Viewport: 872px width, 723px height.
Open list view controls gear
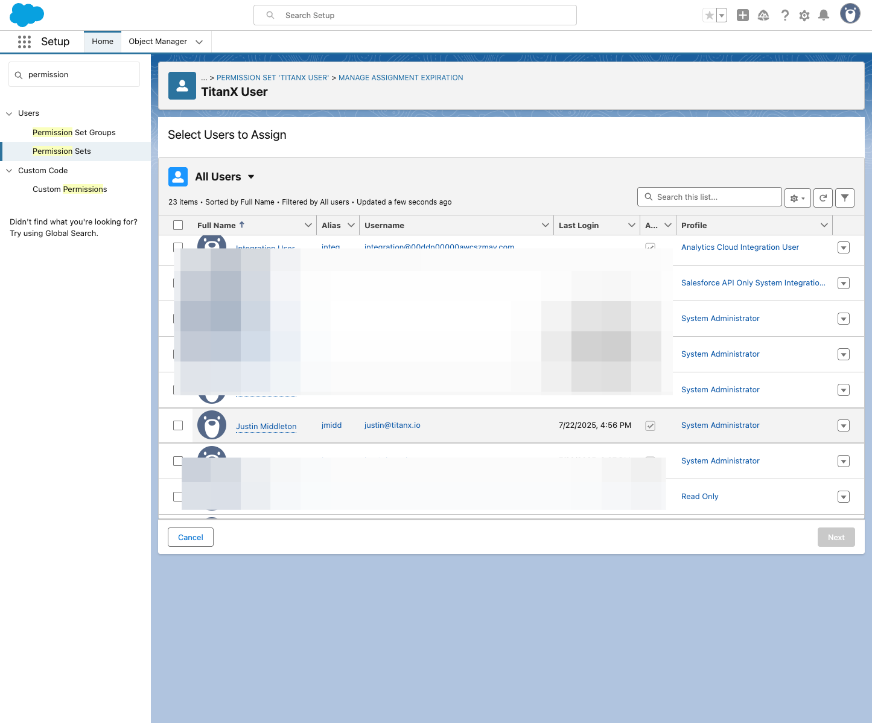click(798, 198)
